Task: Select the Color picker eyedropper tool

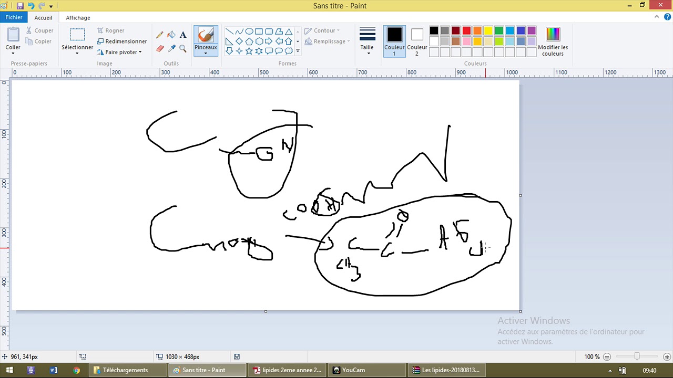Action: 171,48
